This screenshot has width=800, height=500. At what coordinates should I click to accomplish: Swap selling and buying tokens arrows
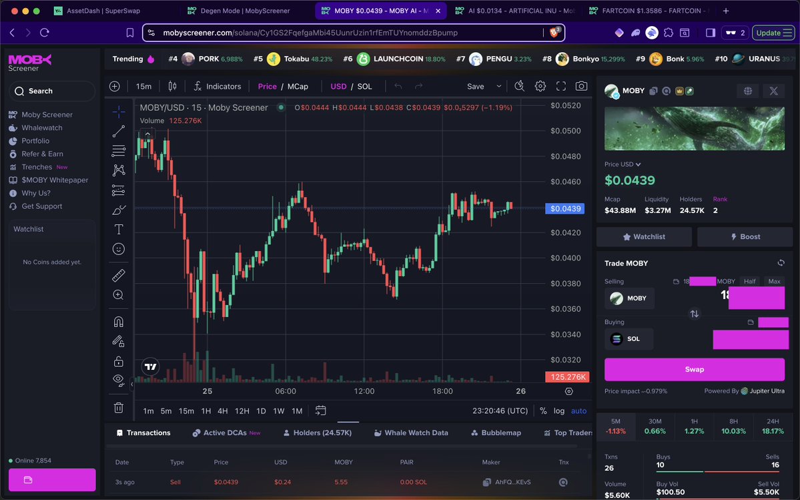tap(695, 314)
